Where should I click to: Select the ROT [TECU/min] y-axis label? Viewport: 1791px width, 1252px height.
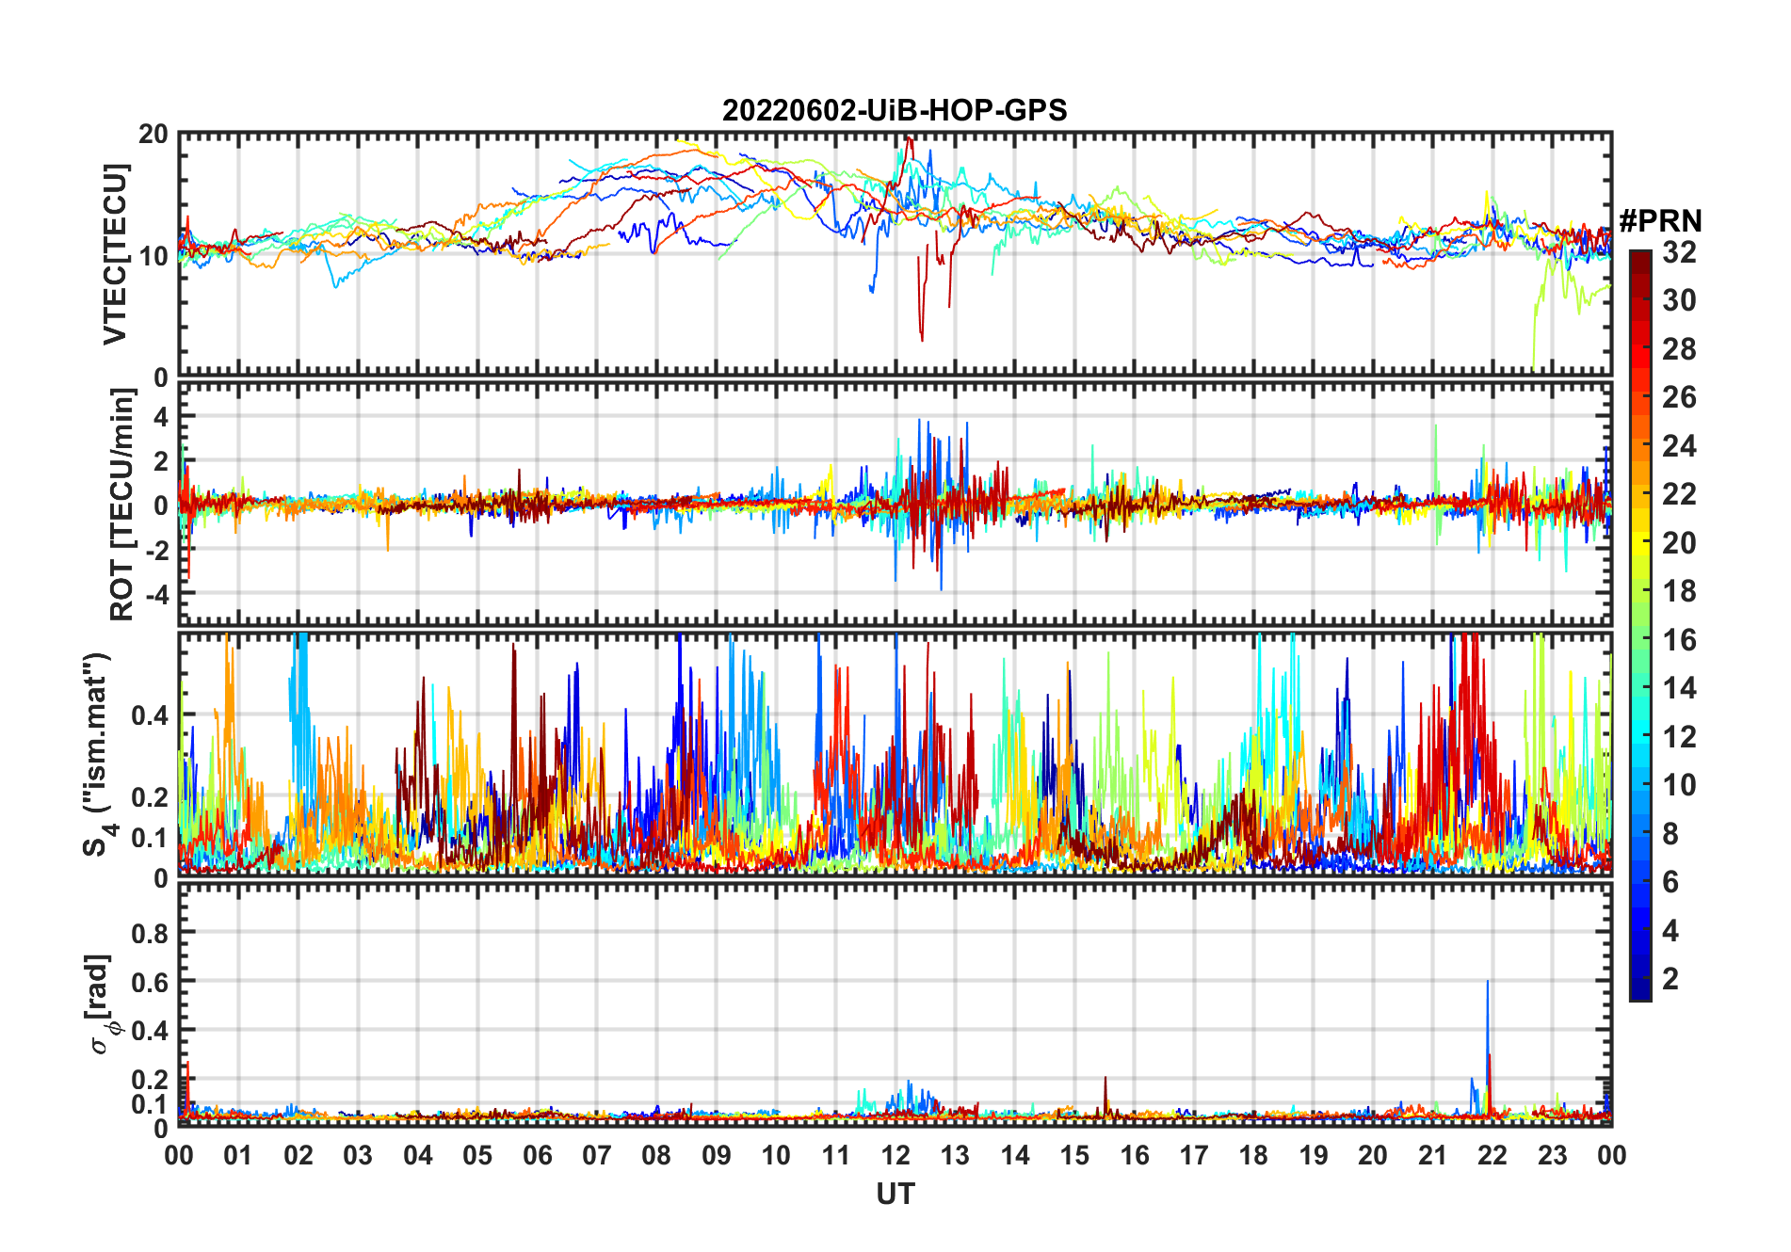click(121, 504)
